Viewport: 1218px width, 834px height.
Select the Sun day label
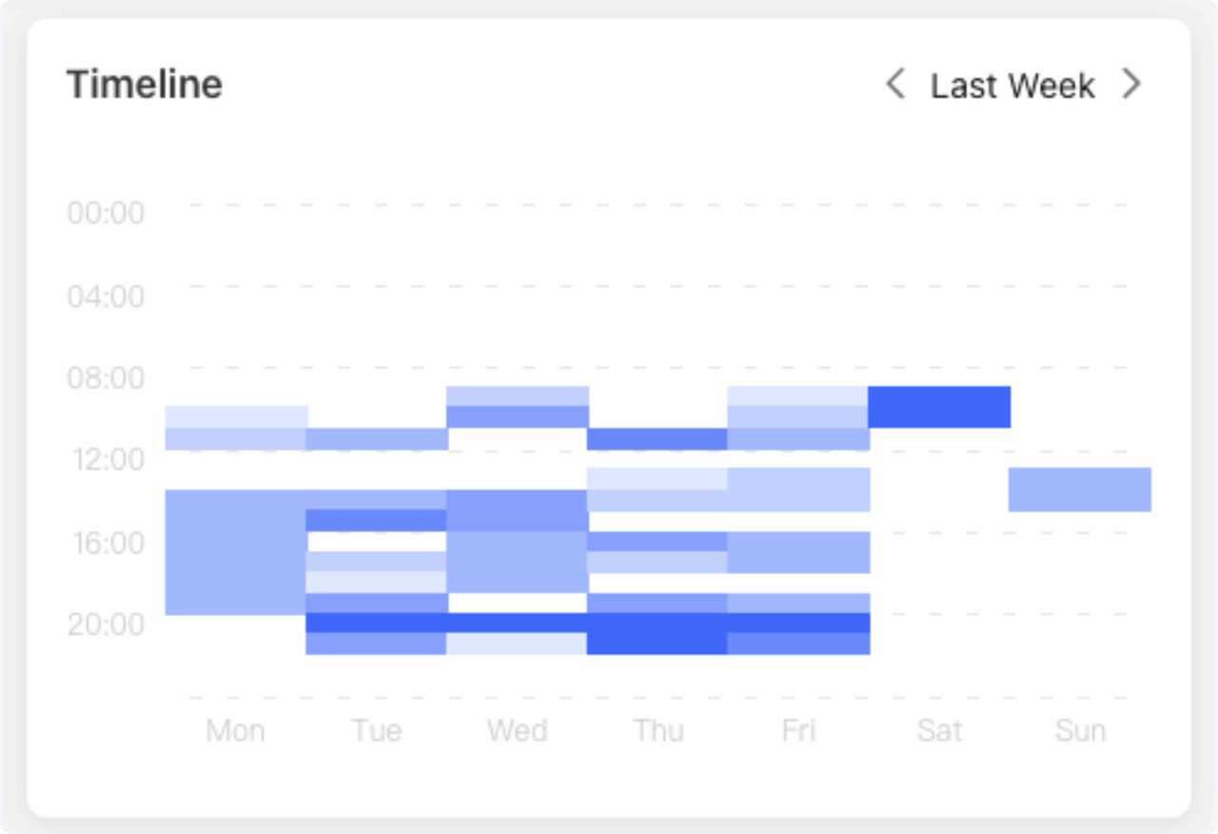[1080, 730]
